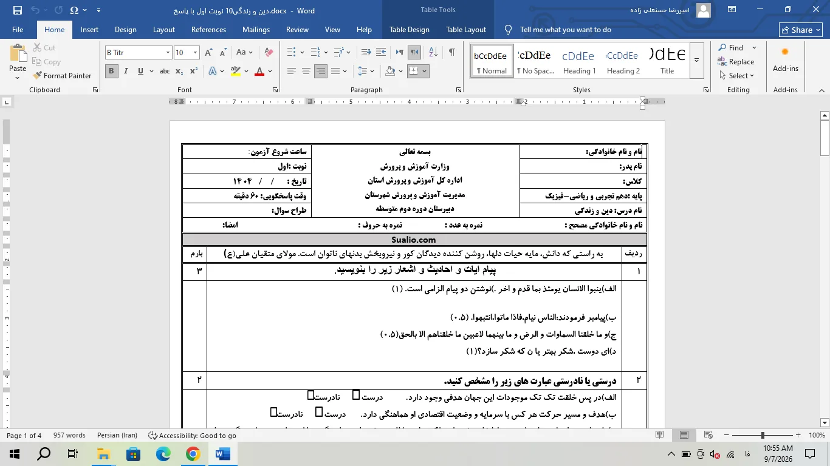The height and width of the screenshot is (466, 830).
Task: Center align the paragraph
Action: (306, 71)
